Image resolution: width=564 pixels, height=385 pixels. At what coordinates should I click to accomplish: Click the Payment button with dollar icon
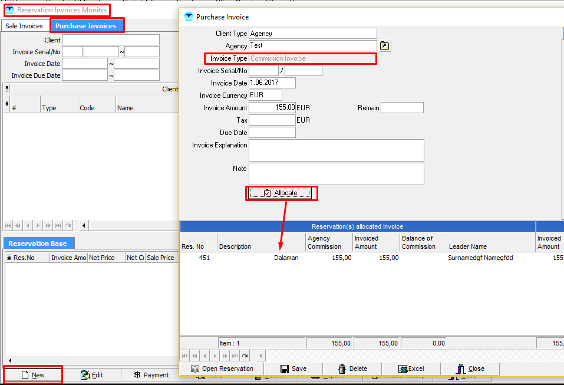pyautogui.click(x=151, y=375)
